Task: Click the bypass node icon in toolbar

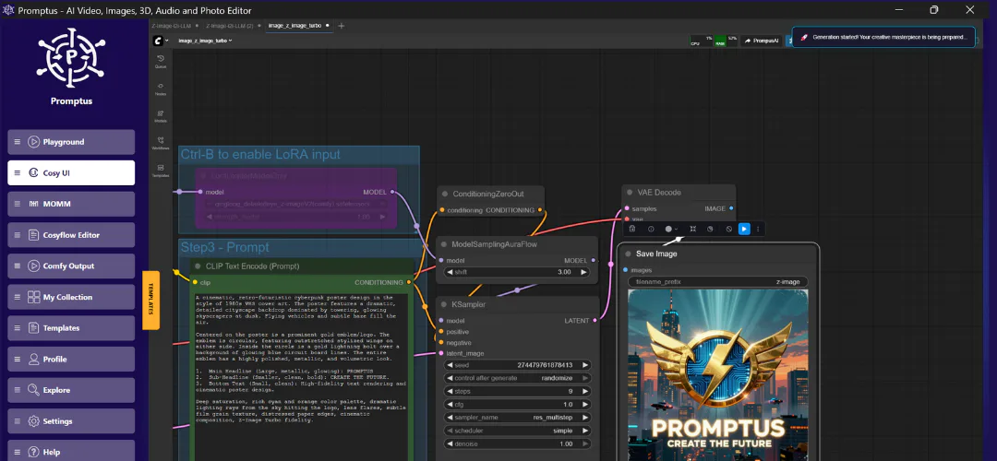Action: click(728, 229)
